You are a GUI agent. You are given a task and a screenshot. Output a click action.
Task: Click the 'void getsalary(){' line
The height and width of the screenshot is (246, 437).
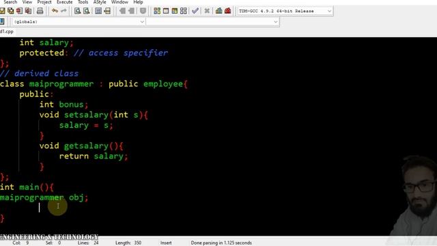(x=81, y=146)
